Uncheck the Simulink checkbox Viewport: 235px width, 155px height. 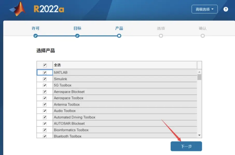coord(45,79)
